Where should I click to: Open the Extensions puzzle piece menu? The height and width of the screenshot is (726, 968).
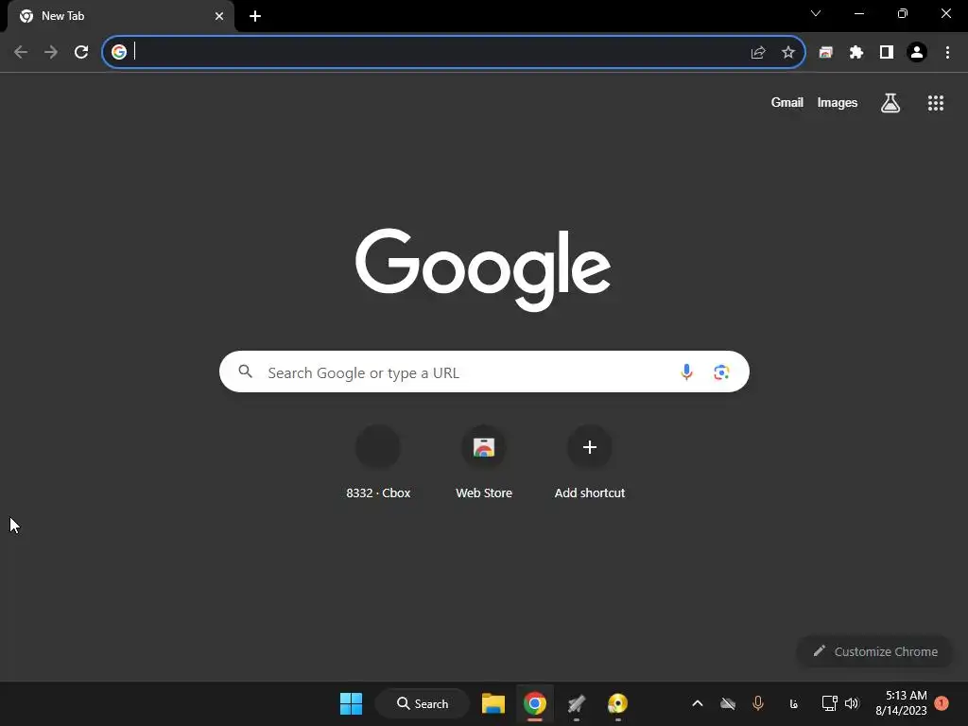click(x=856, y=53)
